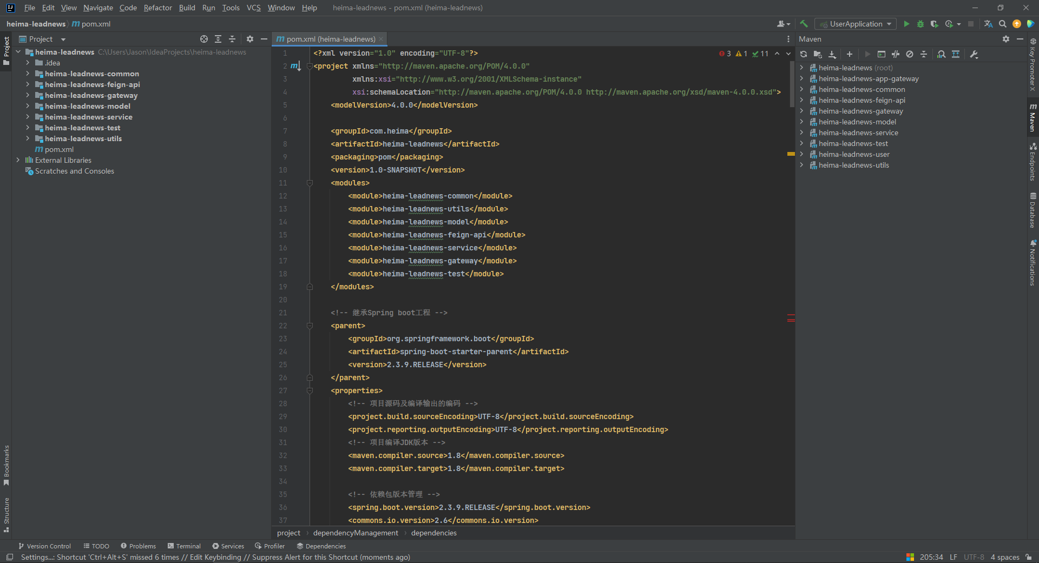Click the Build project hammer icon
The width and height of the screenshot is (1039, 563).
pos(804,24)
